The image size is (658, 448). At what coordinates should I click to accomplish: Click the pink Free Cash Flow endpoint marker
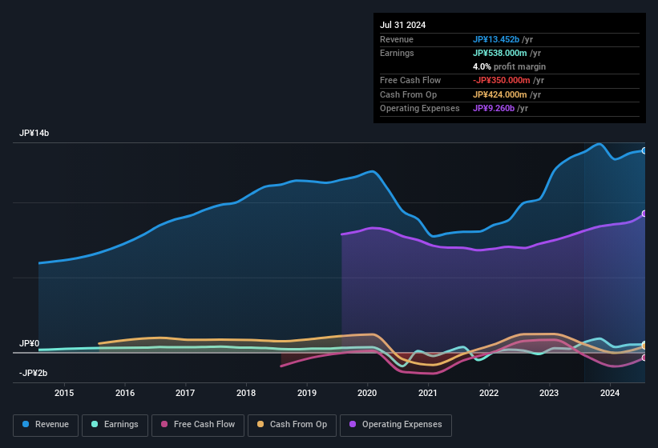tap(644, 358)
